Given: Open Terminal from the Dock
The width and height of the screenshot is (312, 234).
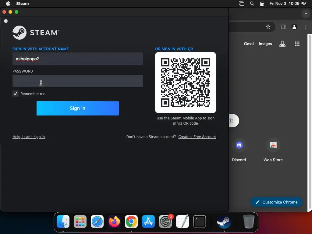Looking at the screenshot, I should point(200,222).
